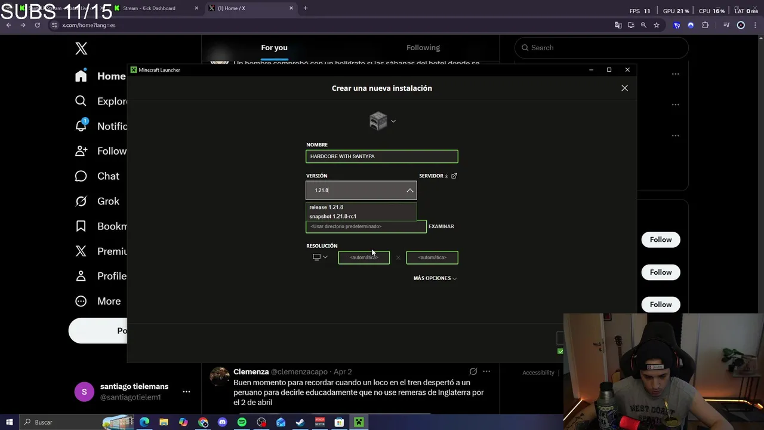764x430 pixels.
Task: Expand the icon chooser chevron beside the block
Action: pos(393,121)
